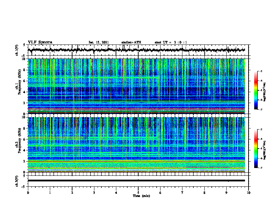Click time axis tick label "0"
The image size is (280, 216).
(28, 193)
